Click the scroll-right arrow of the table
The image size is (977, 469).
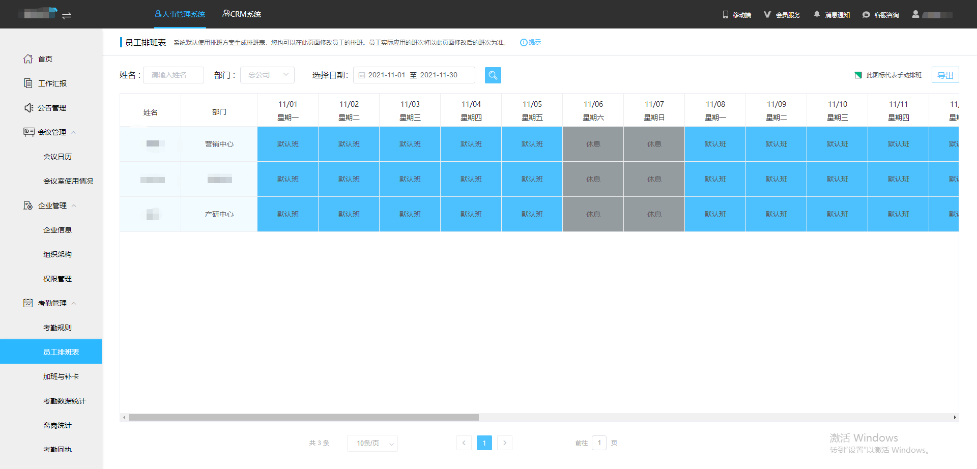point(955,417)
